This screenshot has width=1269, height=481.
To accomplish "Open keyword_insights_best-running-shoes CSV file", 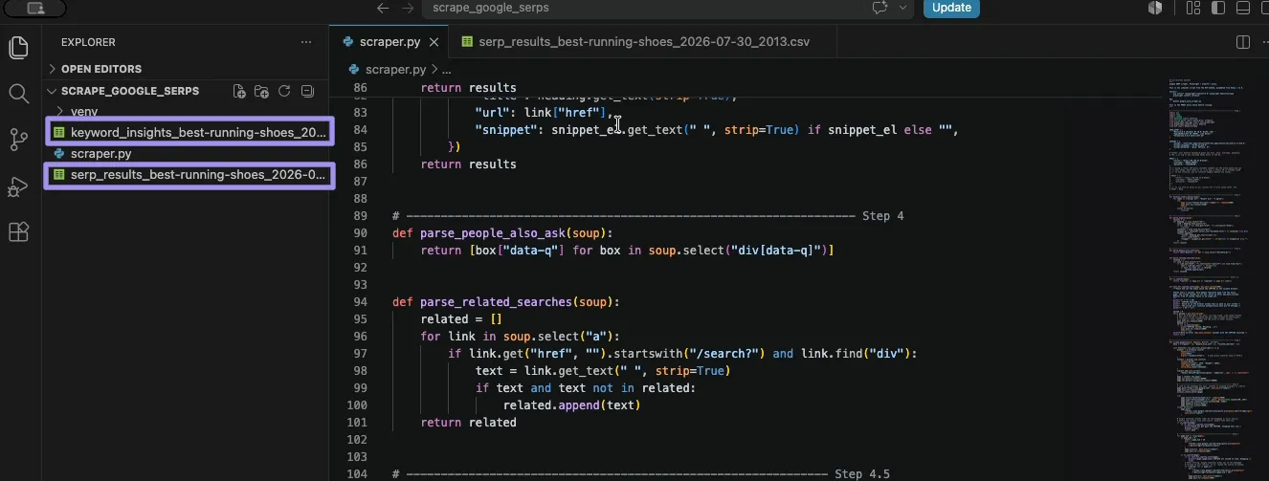I will [x=189, y=132].
